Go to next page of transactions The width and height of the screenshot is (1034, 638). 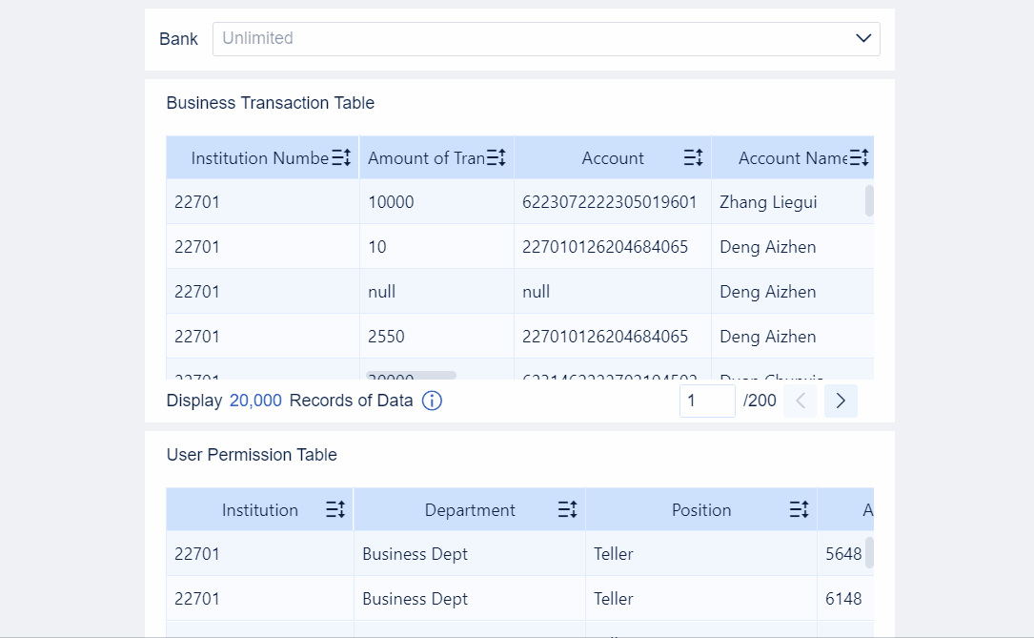(841, 401)
